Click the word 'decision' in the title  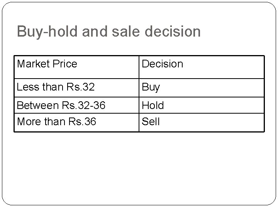click(x=173, y=31)
